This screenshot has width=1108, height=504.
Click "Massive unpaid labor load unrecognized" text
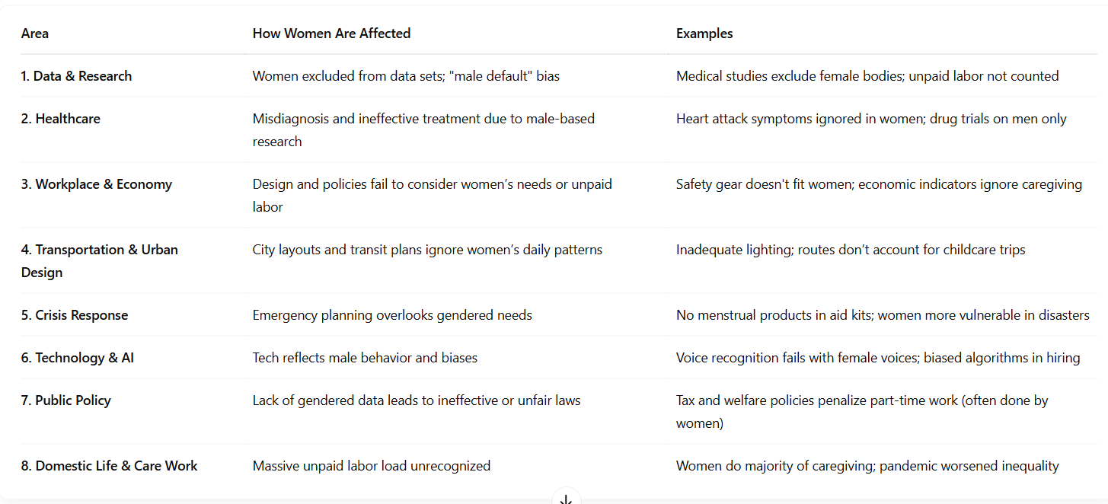coord(372,466)
